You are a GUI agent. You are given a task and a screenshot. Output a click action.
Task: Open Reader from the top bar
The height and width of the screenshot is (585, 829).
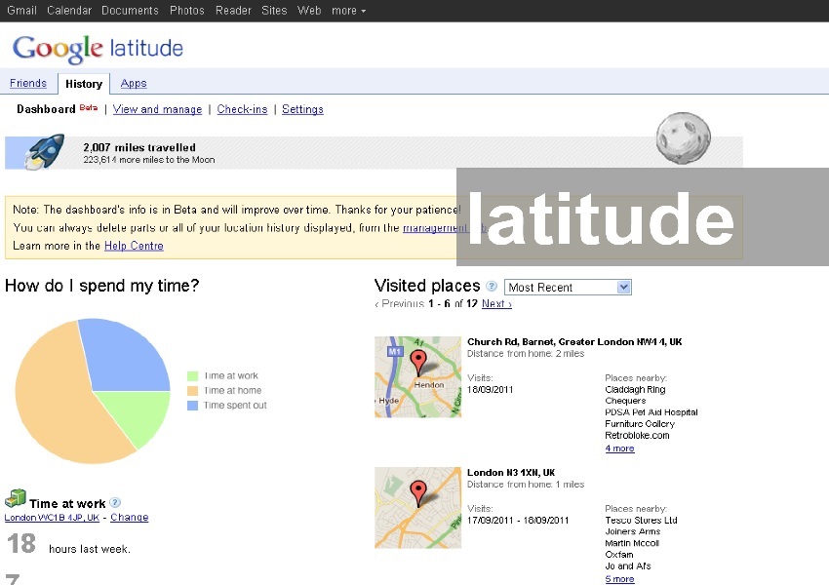click(x=233, y=11)
